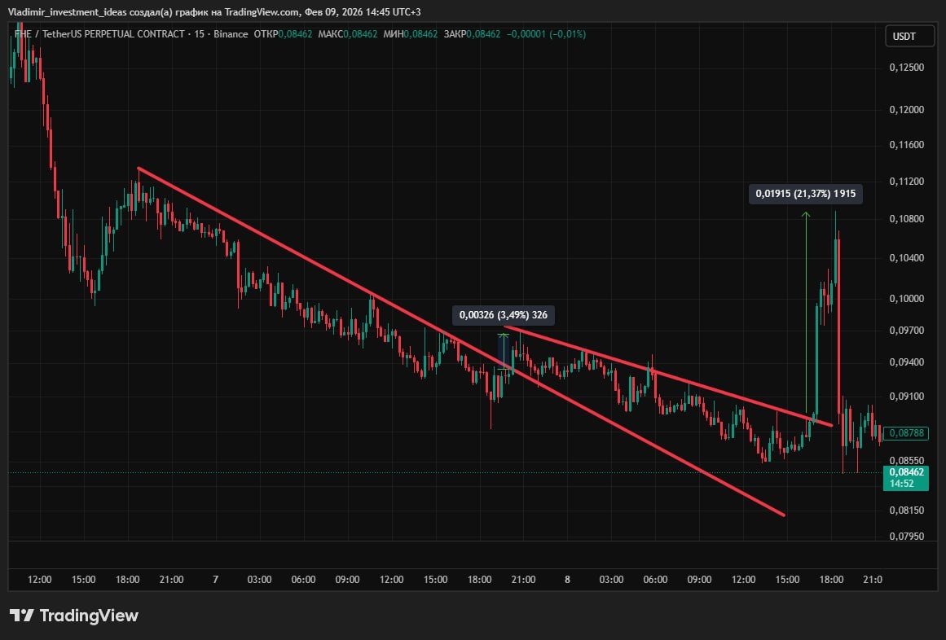Click the 0,12000 price axis label
Screen dimensions: 946x640
(906, 109)
